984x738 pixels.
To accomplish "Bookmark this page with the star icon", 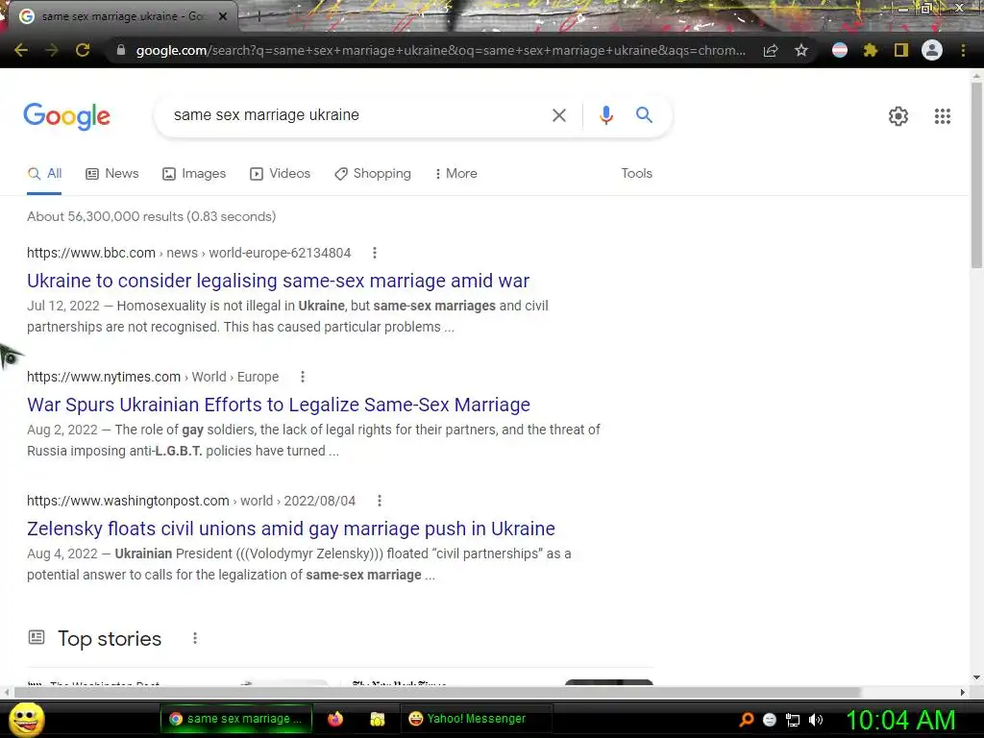I will click(801, 50).
